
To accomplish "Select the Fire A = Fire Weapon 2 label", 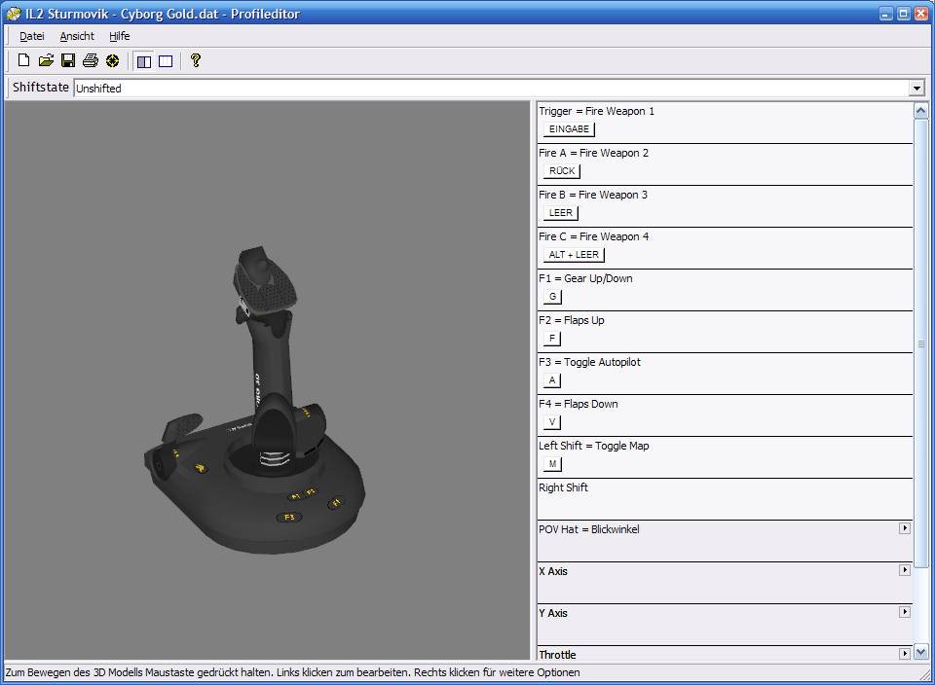I will [x=593, y=153].
